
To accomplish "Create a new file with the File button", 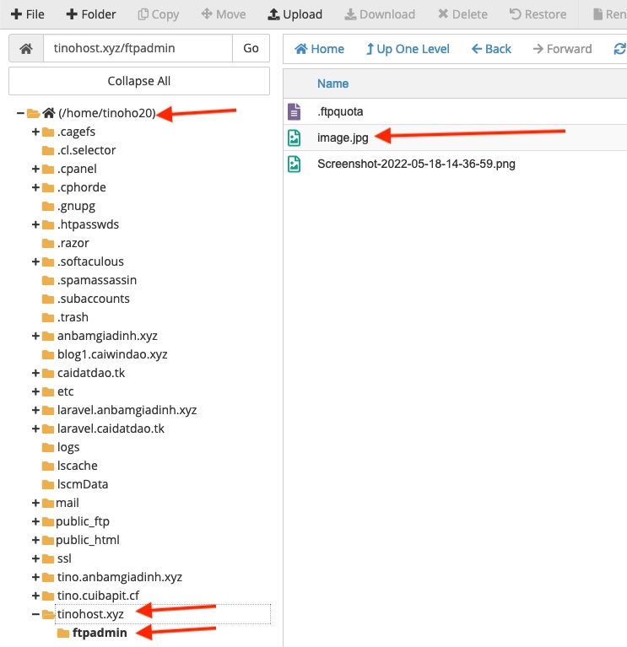I will [x=27, y=14].
